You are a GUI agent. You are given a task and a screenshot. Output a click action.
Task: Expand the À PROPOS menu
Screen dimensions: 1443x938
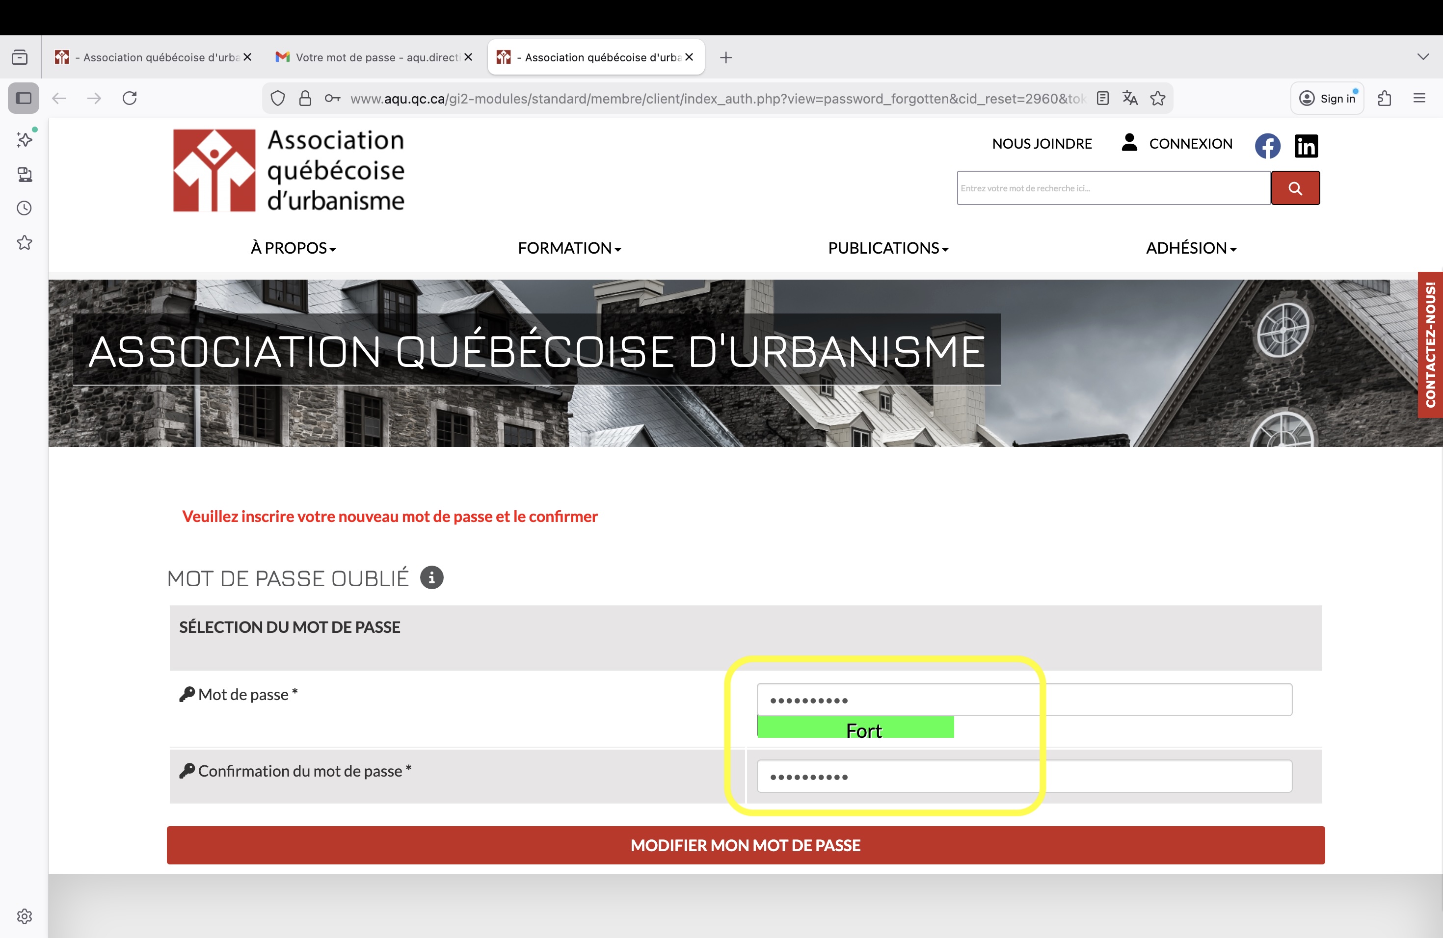(x=294, y=248)
